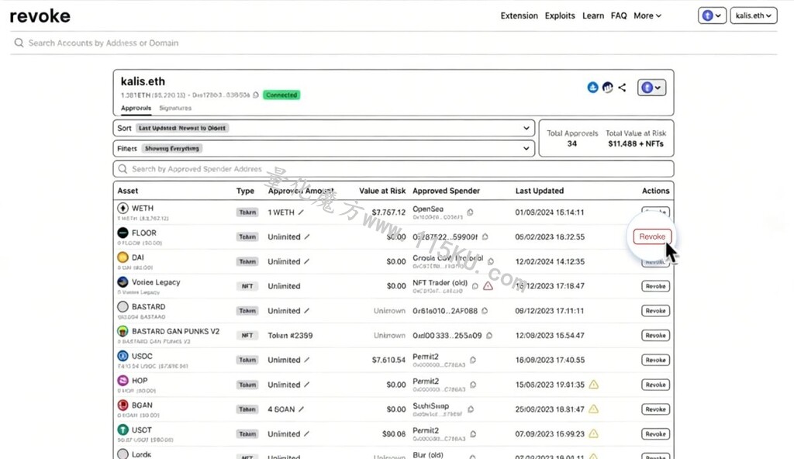794x459 pixels.
Task: Click the top search magnifier icon
Action: (x=19, y=43)
